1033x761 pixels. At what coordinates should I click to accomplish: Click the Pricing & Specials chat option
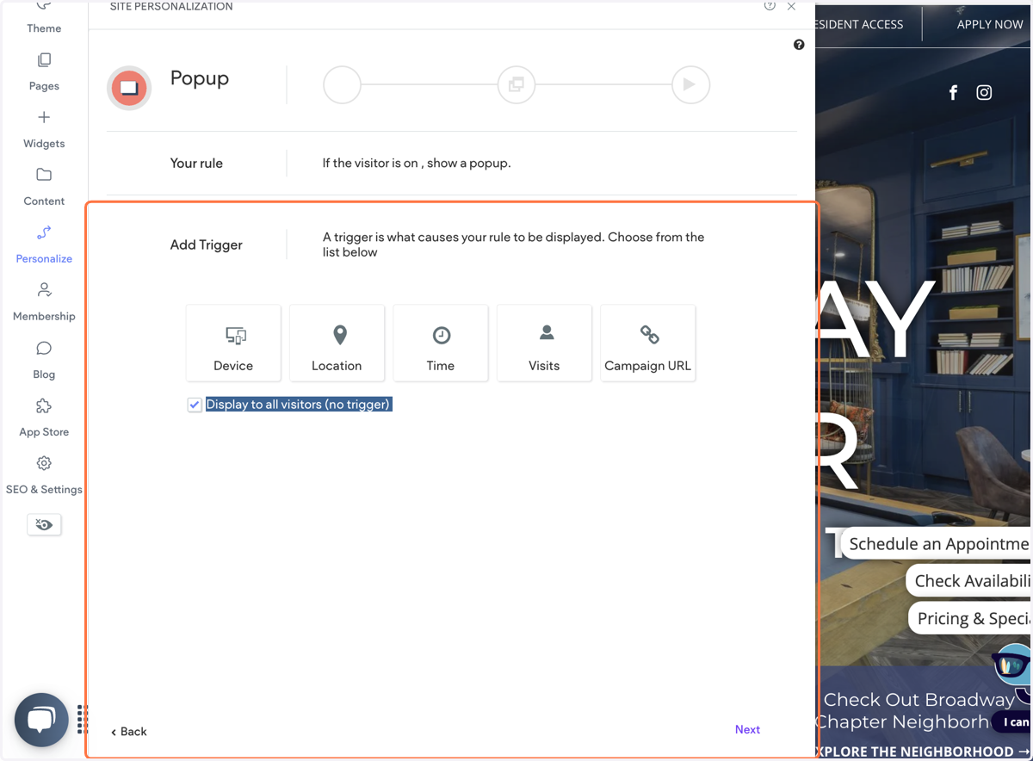[971, 618]
